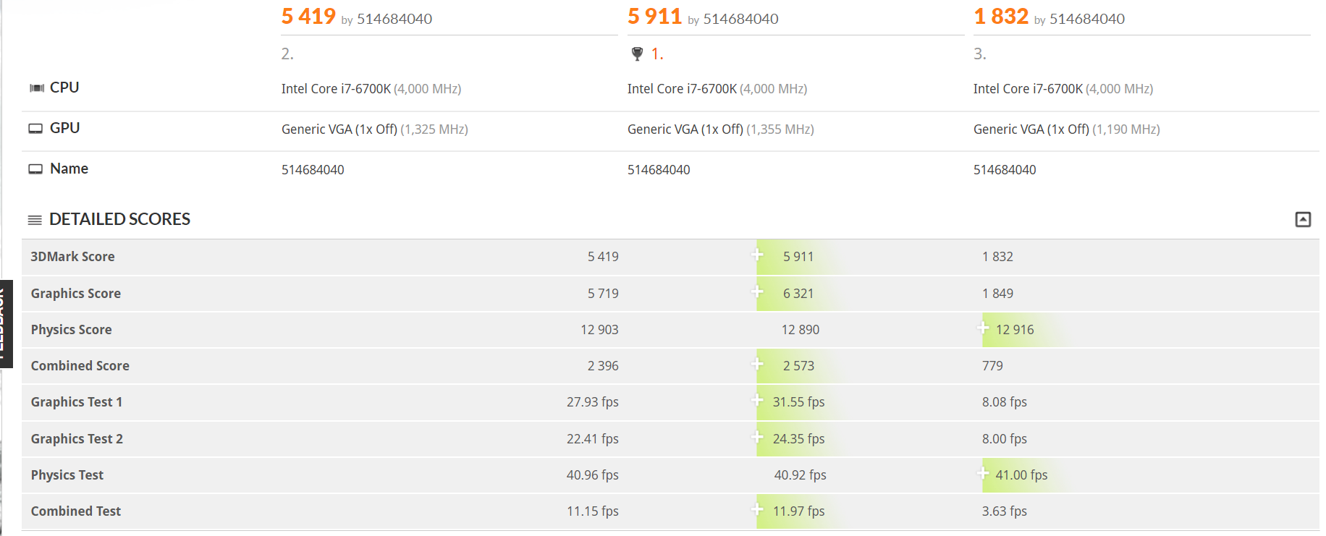Click the plus icon next to 31.55 fps
Image resolution: width=1326 pixels, height=536 pixels.
(x=757, y=400)
